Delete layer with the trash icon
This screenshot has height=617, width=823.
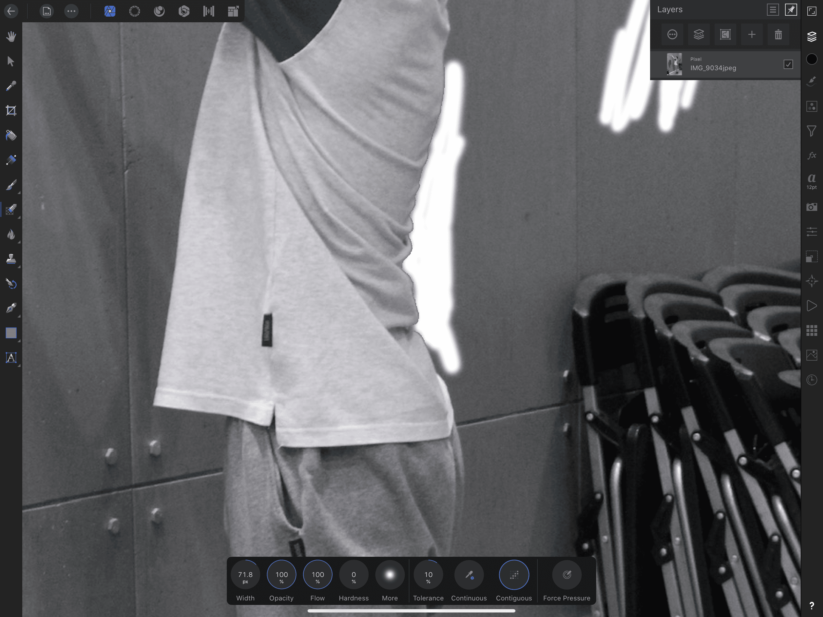click(778, 35)
